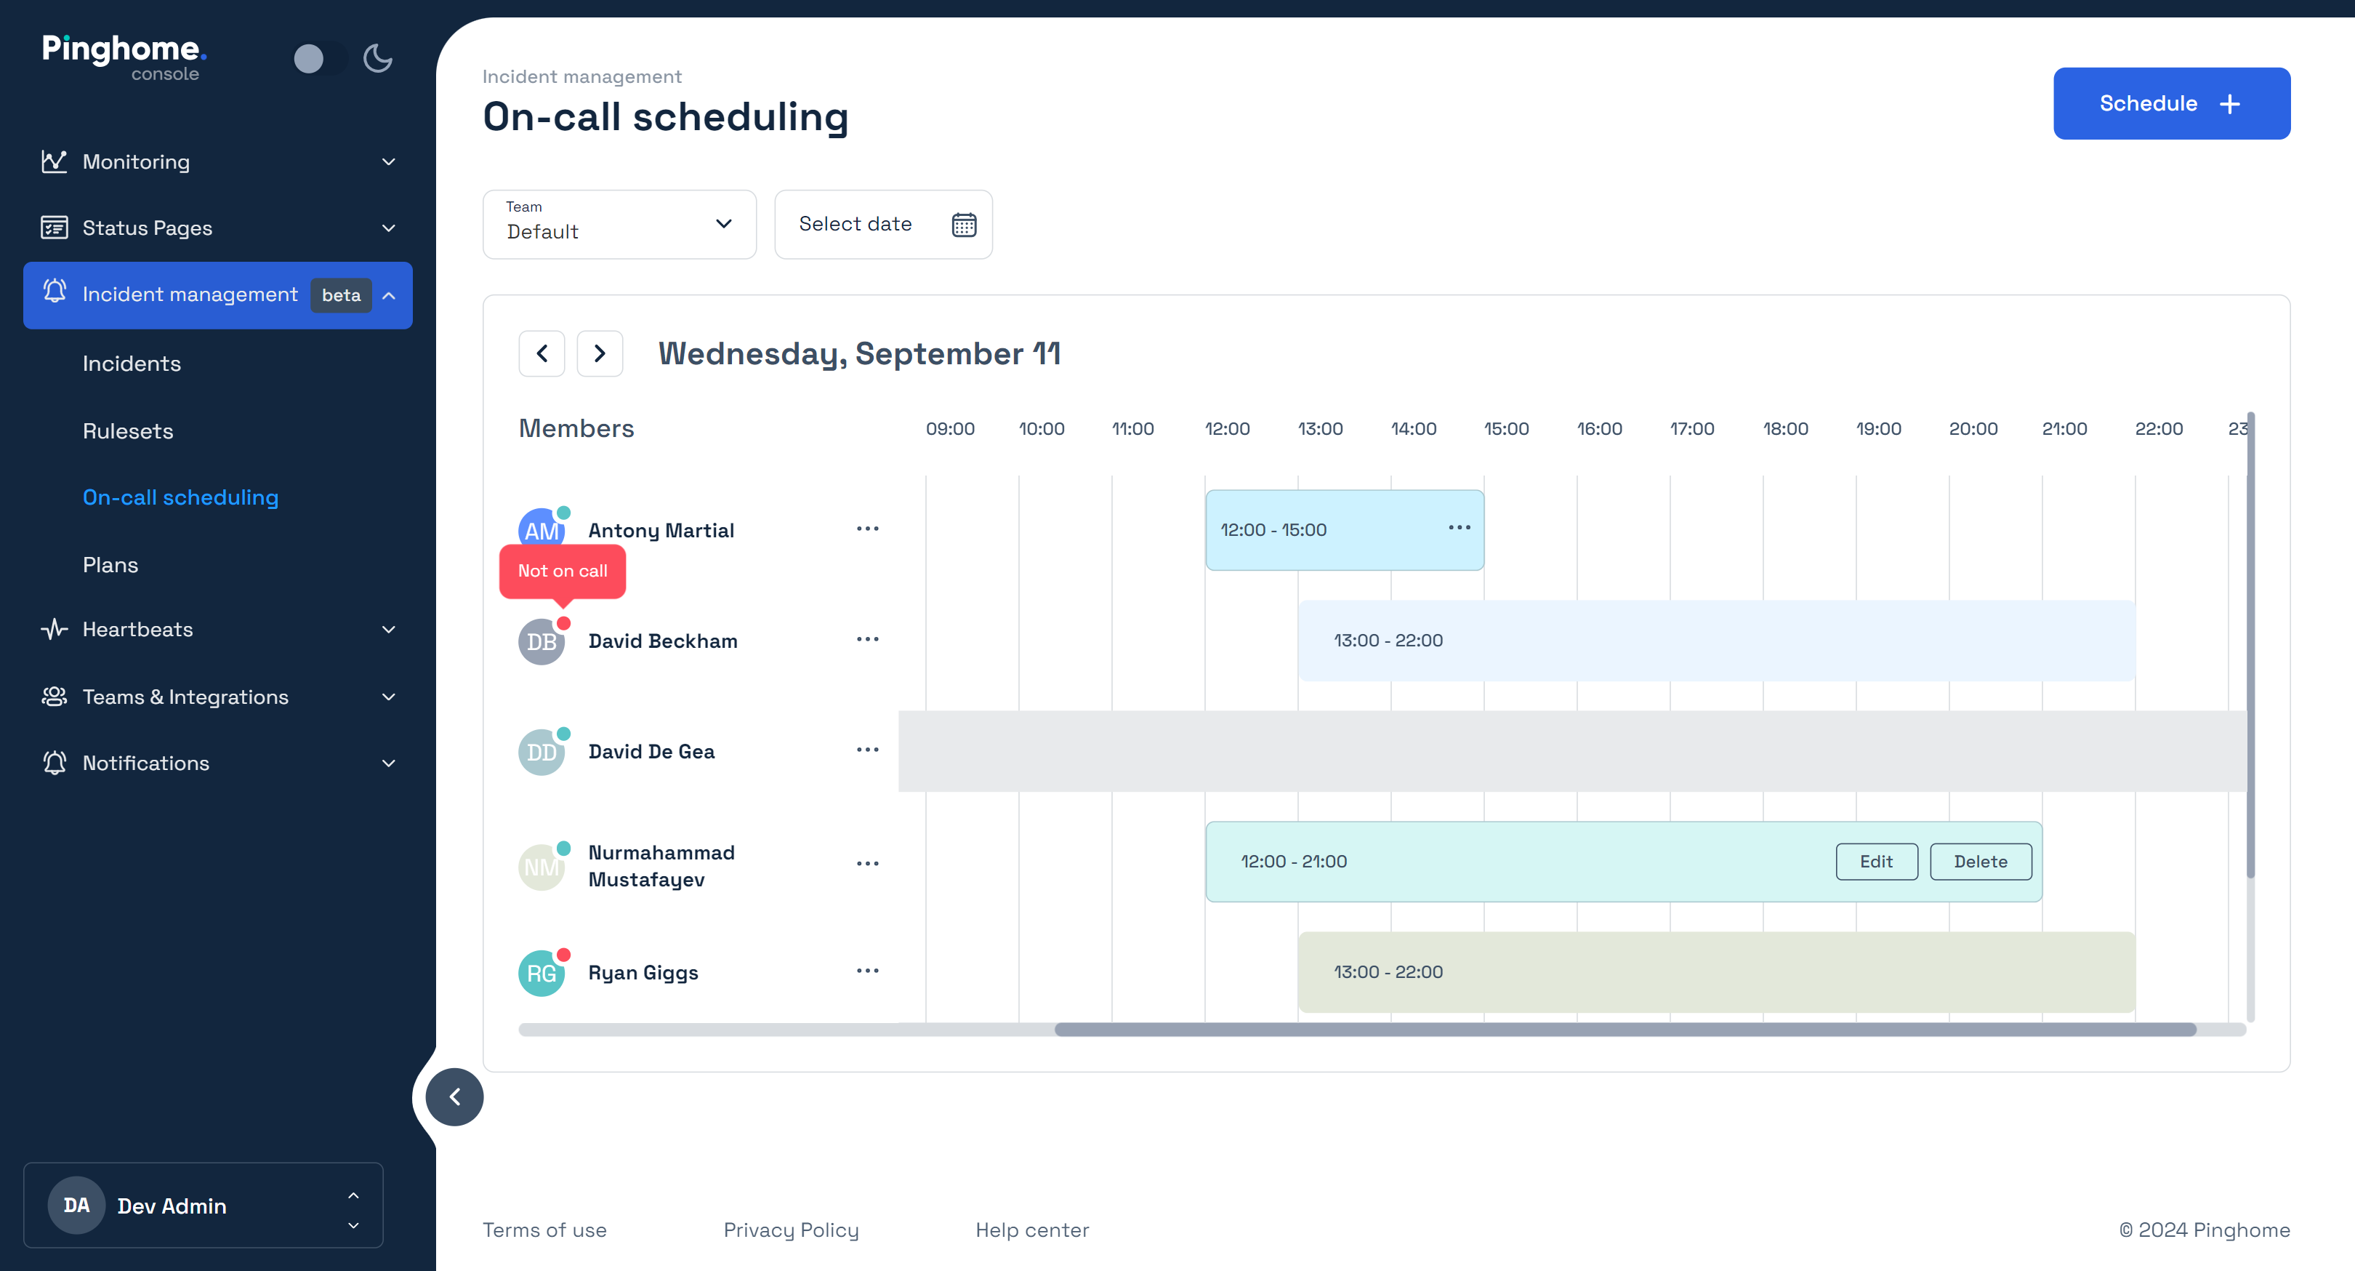Image resolution: width=2355 pixels, height=1271 pixels.
Task: Click the Notifications bell icon
Action: (x=55, y=763)
